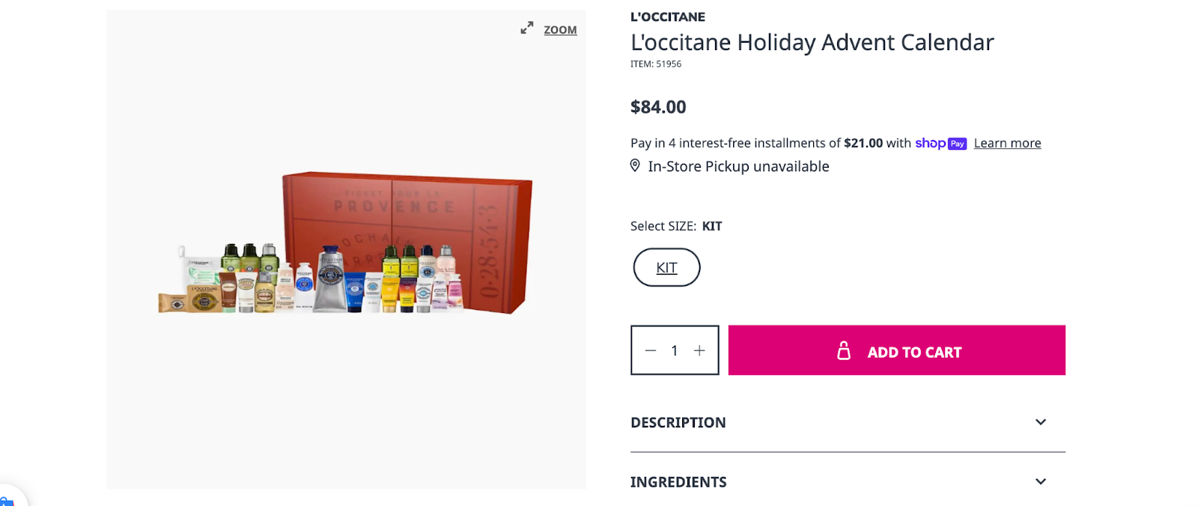Click the expand arrows icon beside ZOOM
Viewport: 1198px width, 506px height.
point(527,28)
